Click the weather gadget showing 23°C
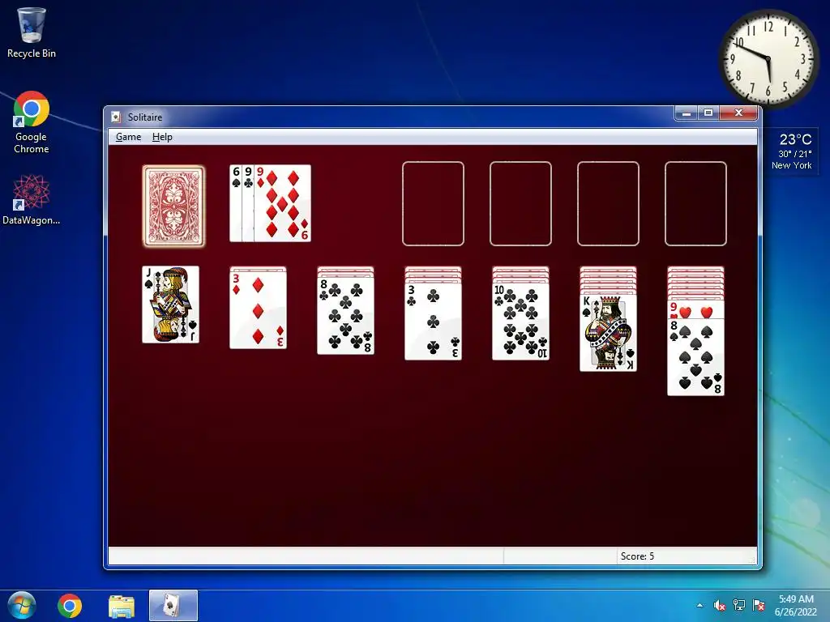Viewport: 830px width, 622px height. click(x=791, y=151)
